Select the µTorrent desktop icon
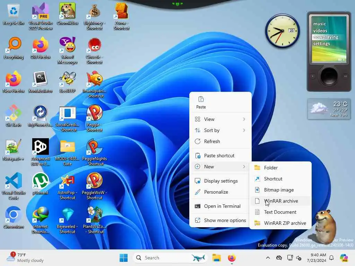 pyautogui.click(x=41, y=184)
